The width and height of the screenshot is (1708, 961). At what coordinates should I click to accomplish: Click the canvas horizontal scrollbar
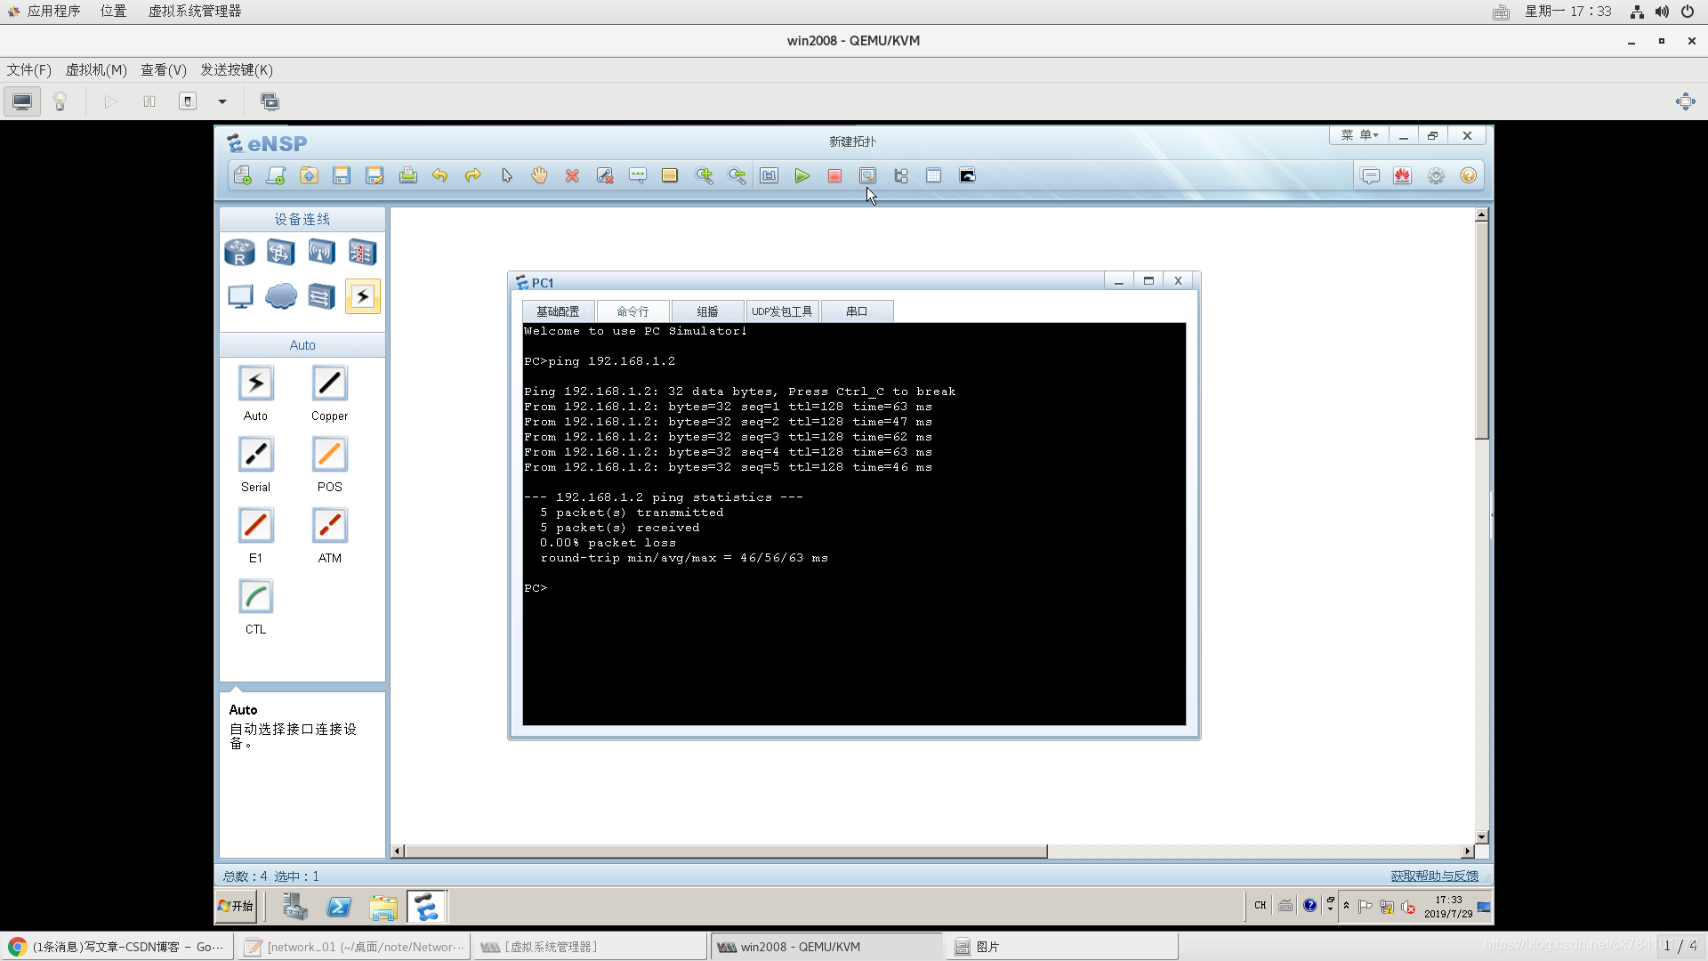tap(725, 852)
